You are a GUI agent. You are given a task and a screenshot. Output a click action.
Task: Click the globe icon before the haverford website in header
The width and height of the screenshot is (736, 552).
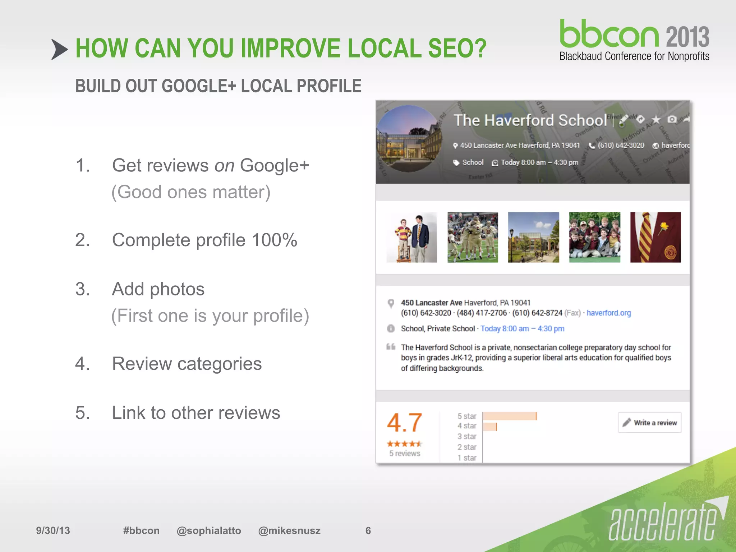pyautogui.click(x=655, y=146)
